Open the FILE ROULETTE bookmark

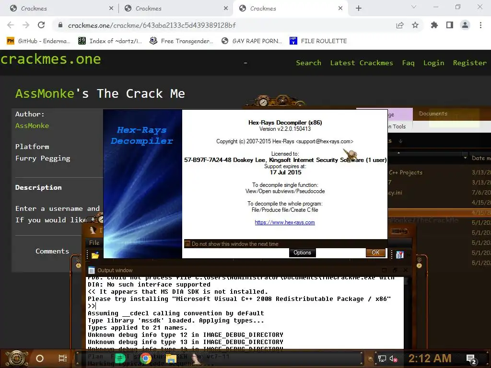pos(318,41)
